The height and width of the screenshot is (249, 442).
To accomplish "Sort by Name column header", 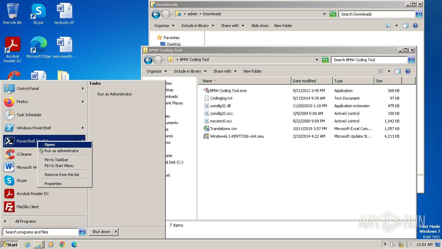I will [244, 81].
